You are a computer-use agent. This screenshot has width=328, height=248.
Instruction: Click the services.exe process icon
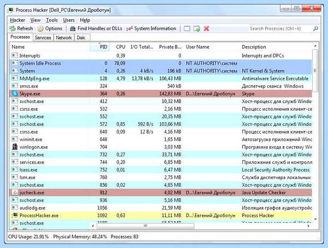[x=15, y=162]
